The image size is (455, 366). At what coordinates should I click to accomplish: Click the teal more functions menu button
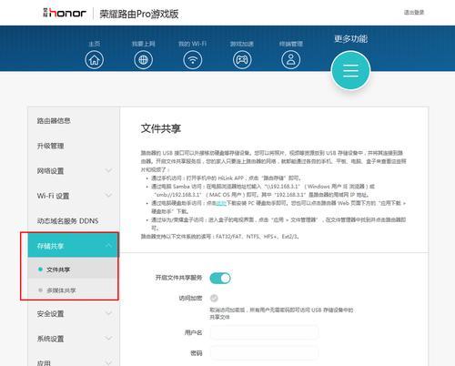tap(350, 70)
